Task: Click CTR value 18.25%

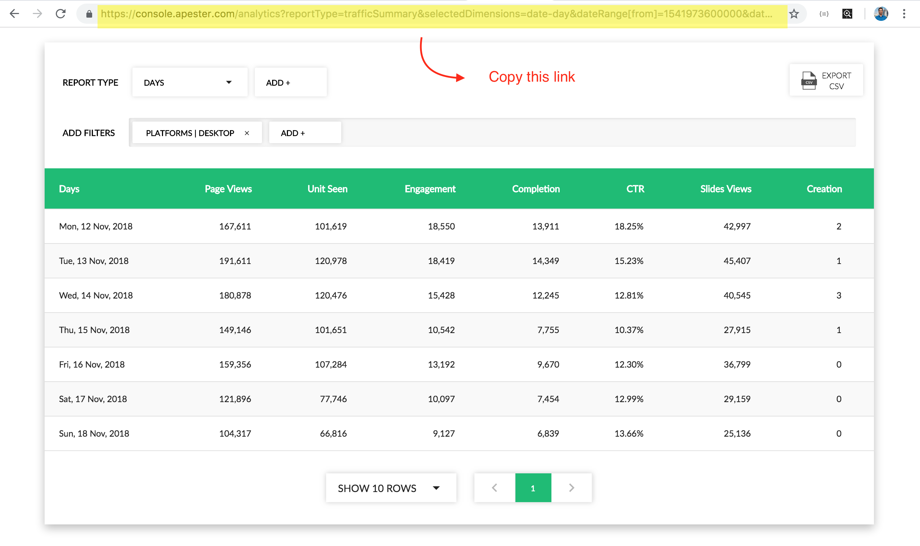Action: point(629,226)
